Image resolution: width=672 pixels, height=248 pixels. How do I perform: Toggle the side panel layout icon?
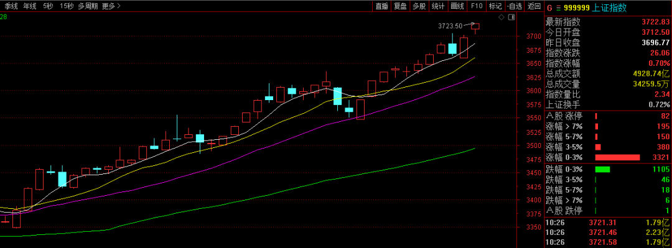tap(511, 17)
